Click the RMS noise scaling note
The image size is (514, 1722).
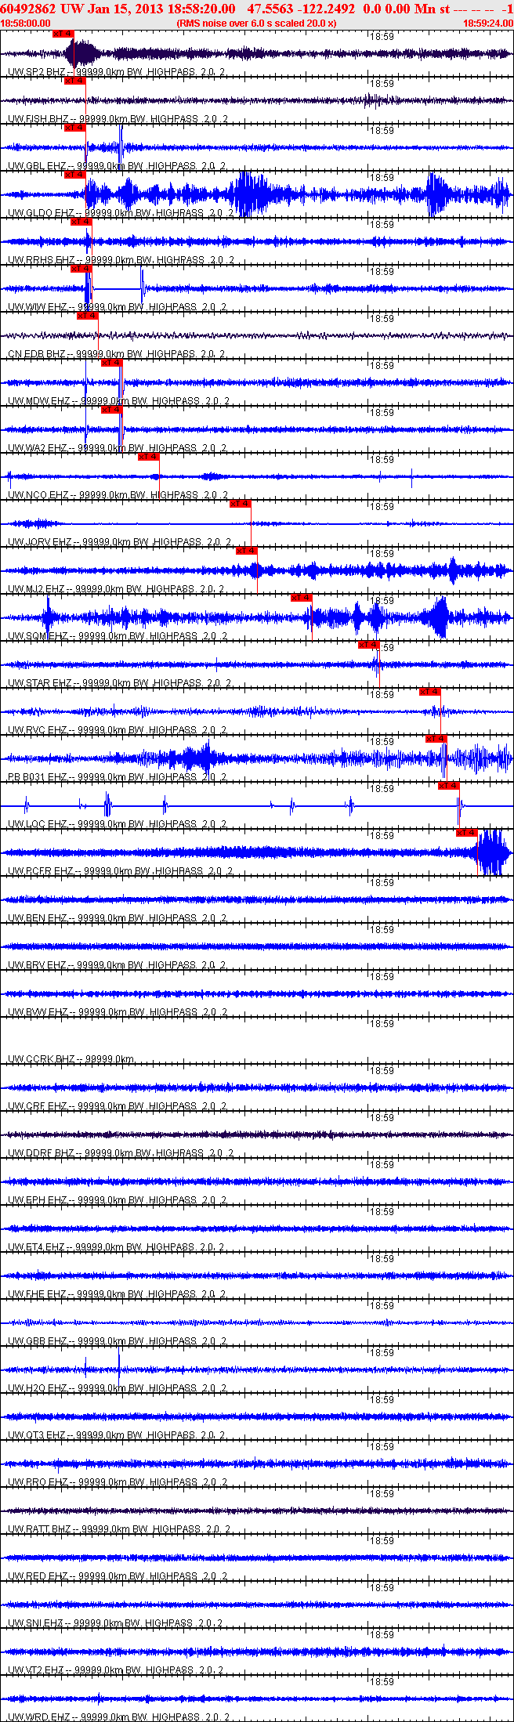point(257,24)
